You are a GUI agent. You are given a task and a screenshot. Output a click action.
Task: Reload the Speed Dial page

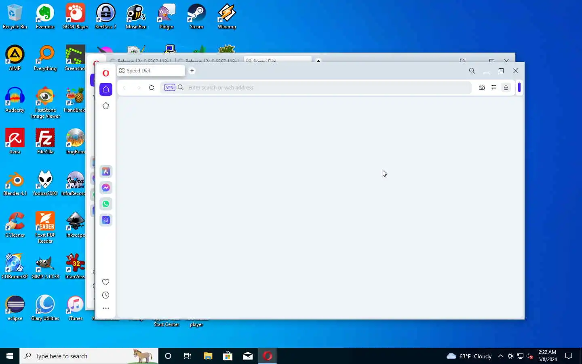tap(152, 87)
